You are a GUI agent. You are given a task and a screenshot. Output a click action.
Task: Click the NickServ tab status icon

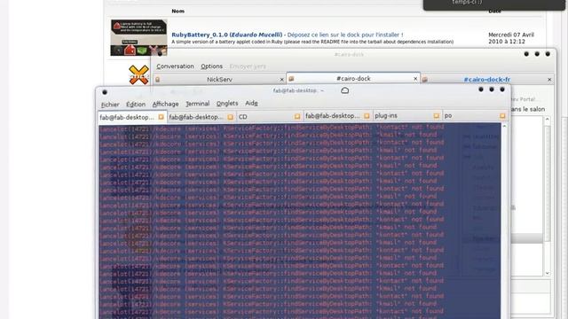point(158,79)
